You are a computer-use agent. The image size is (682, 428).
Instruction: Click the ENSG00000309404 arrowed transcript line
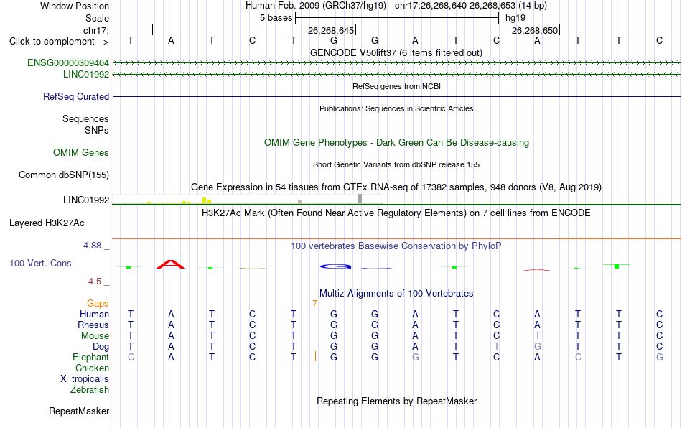pyautogui.click(x=396, y=63)
